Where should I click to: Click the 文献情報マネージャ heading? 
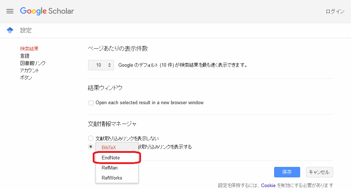tap(112, 124)
